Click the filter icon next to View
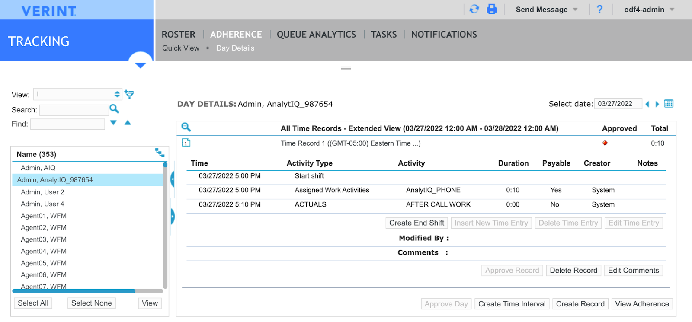Viewport: 692px width, 322px height. click(x=129, y=94)
